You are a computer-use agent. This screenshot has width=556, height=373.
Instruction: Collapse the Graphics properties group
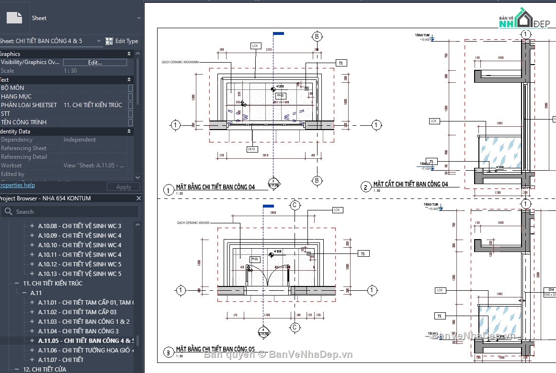[129, 54]
